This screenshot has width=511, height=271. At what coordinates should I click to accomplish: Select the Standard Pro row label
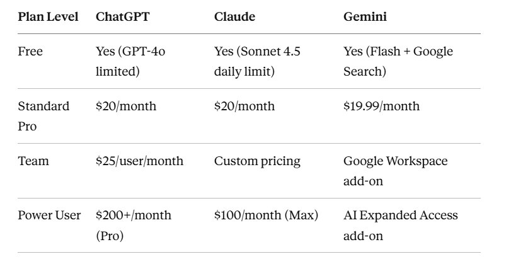pos(43,116)
